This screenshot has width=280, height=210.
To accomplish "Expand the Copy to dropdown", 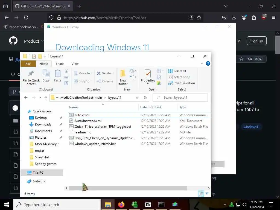I will tap(91, 81).
